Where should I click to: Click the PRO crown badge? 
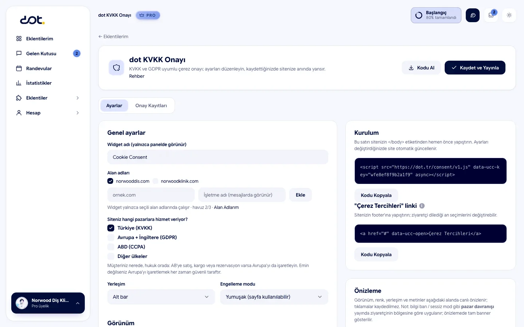coord(148,15)
